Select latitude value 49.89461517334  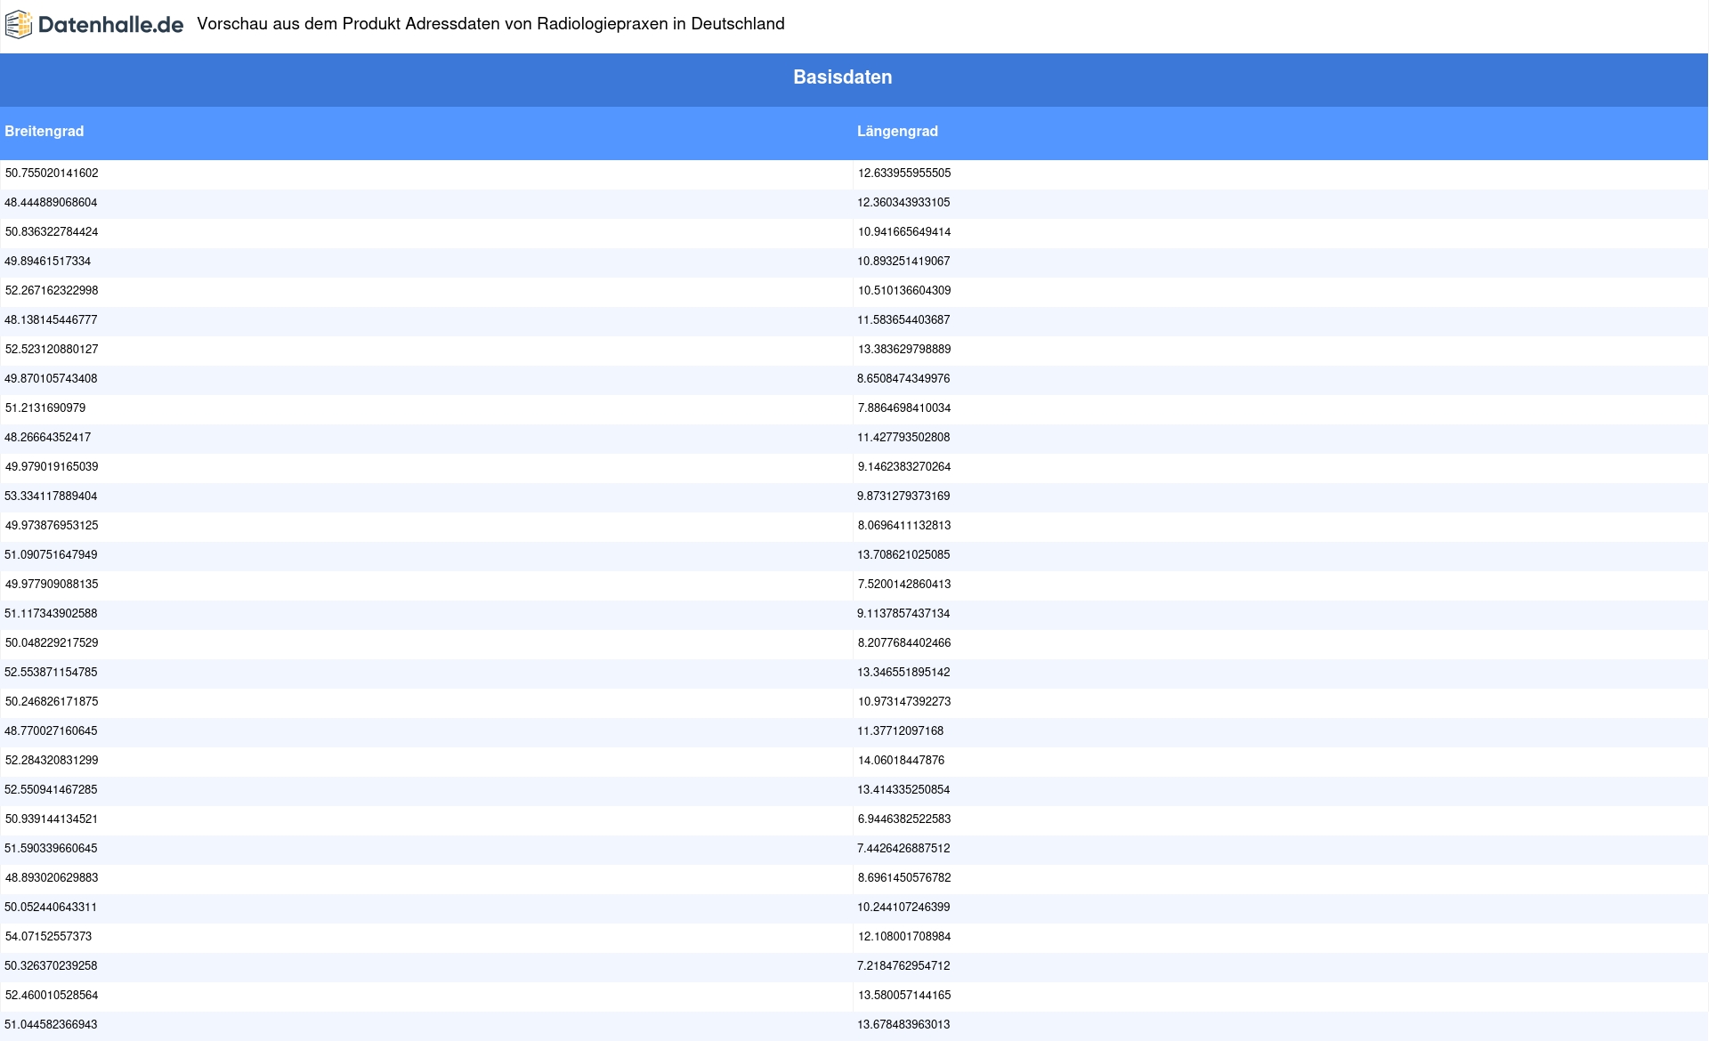(x=48, y=262)
